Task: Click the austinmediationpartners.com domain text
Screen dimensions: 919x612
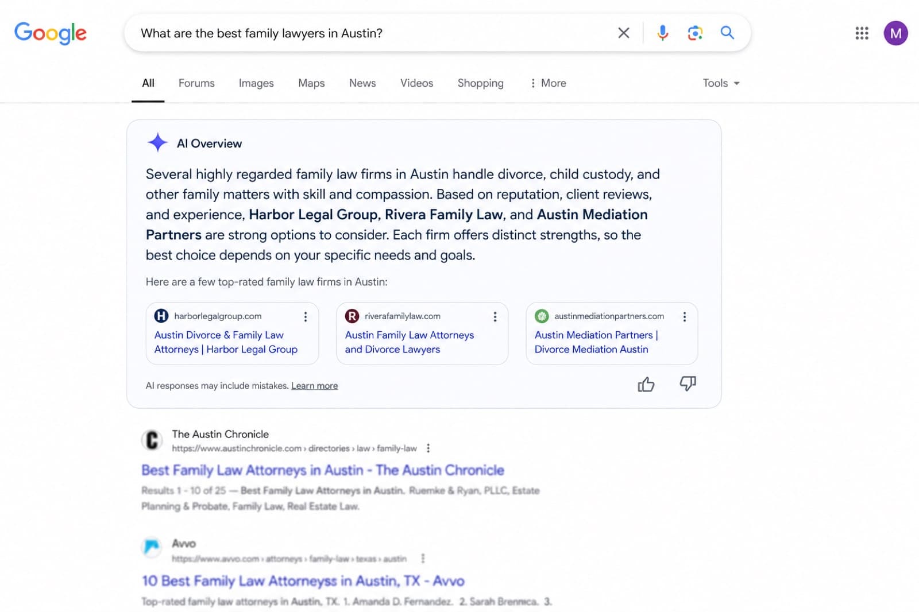Action: 609,316
